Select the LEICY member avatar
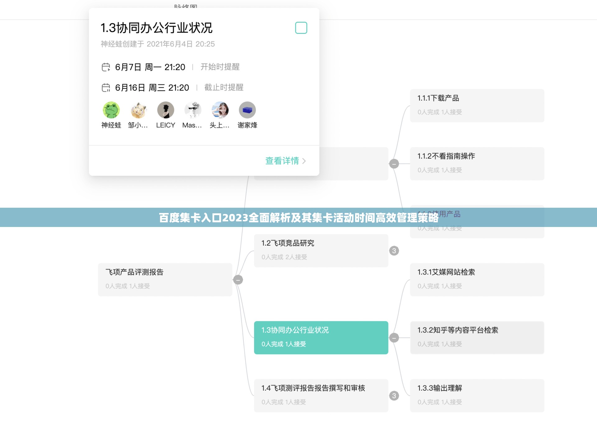 pos(165,110)
